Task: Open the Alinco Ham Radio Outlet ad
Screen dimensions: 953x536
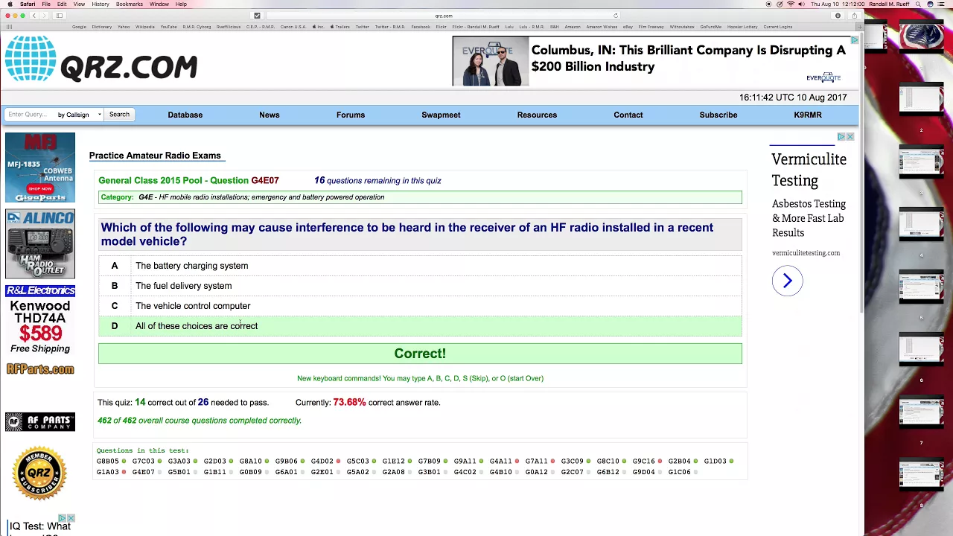Action: (40, 243)
